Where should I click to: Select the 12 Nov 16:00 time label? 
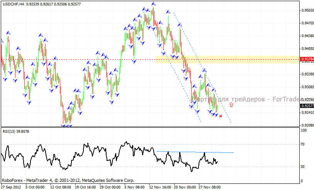(160, 187)
